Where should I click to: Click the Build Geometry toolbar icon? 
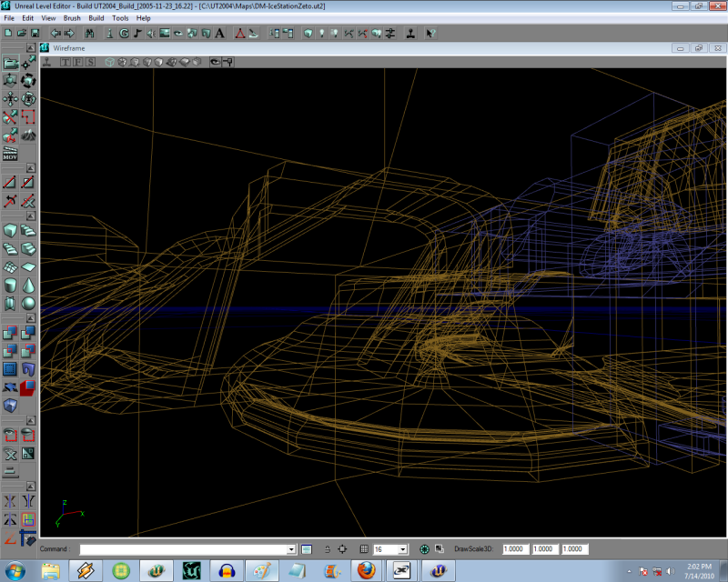pos(308,34)
